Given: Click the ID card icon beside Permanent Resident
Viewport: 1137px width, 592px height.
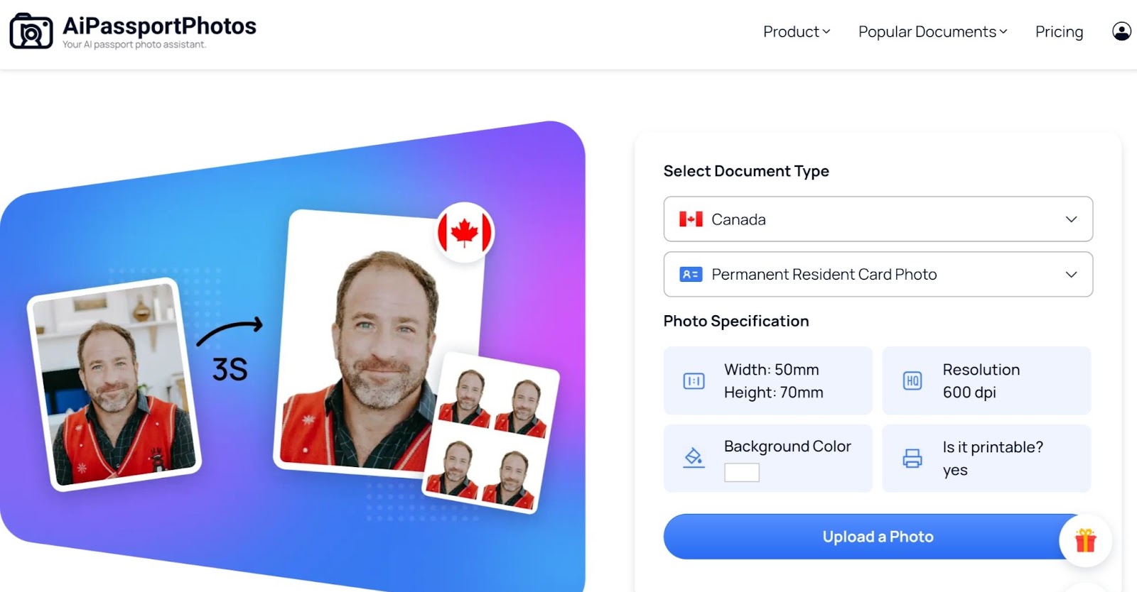Looking at the screenshot, I should [690, 274].
